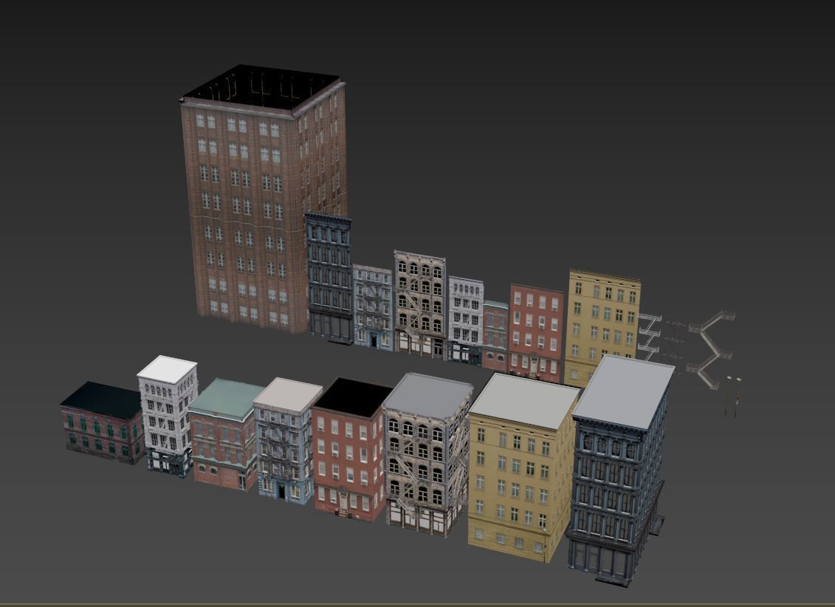Select dark blue cast-iron building beside the skyscraper
Image resolution: width=835 pixels, height=607 pixels.
point(329,278)
